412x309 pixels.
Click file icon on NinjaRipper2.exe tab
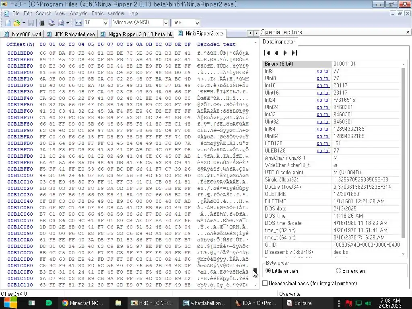[180, 33]
